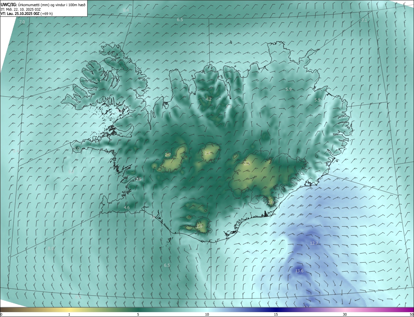This screenshot has width=414, height=317.
Task: Click the 2.7 value label
Action: (168, 155)
